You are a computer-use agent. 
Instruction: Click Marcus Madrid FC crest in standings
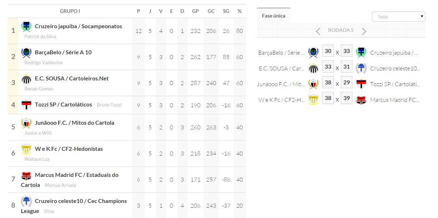point(26,175)
